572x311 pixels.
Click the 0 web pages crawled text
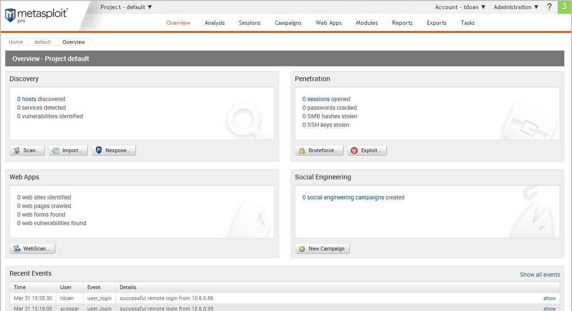44,206
